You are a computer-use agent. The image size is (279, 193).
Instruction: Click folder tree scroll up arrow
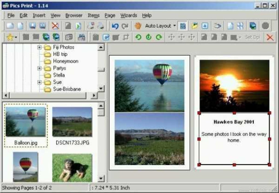click(101, 47)
